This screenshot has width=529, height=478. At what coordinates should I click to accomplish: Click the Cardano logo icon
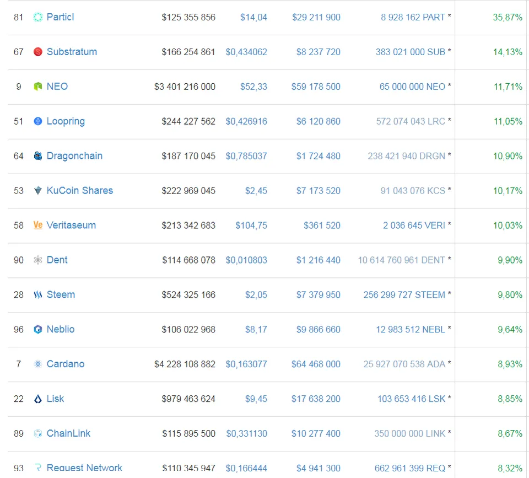pyautogui.click(x=38, y=364)
